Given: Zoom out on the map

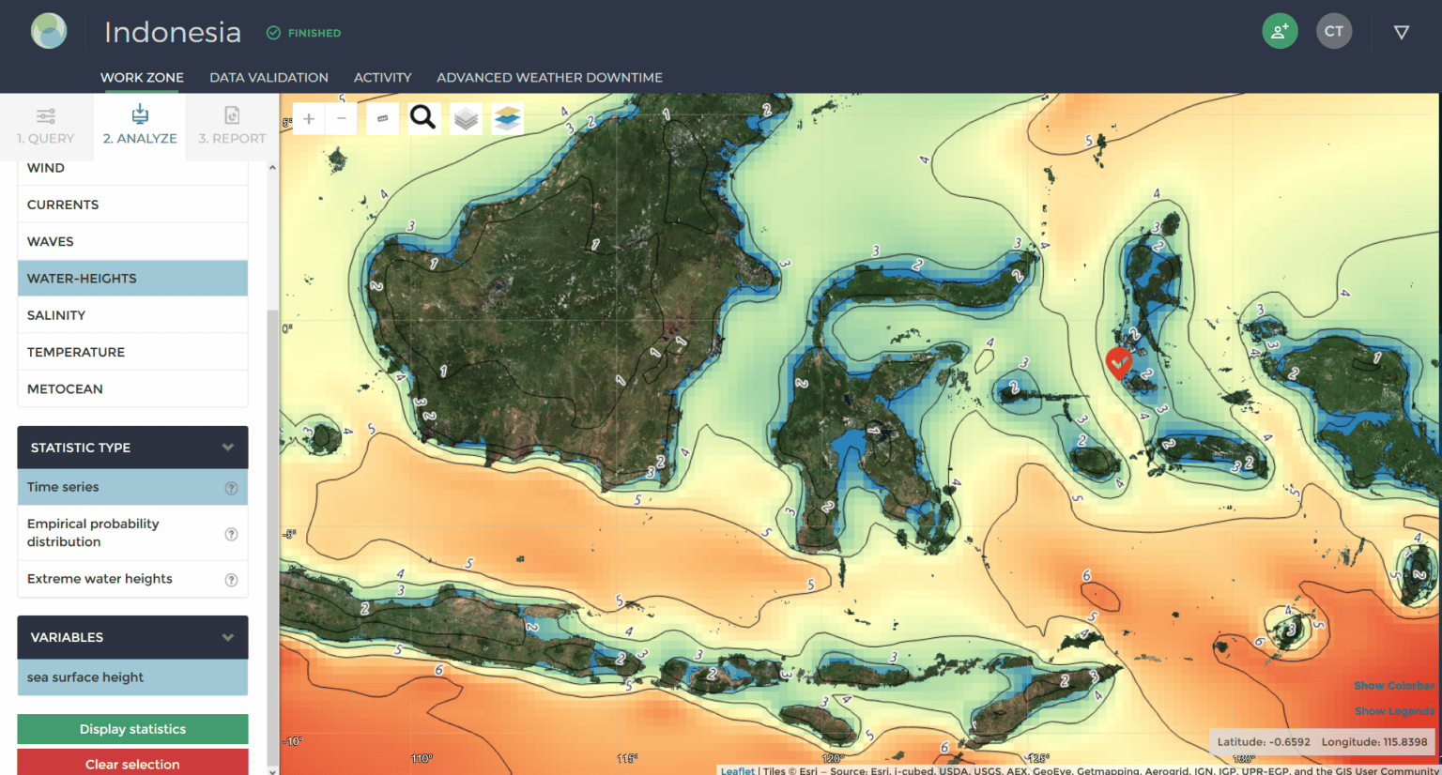Looking at the screenshot, I should [x=341, y=118].
